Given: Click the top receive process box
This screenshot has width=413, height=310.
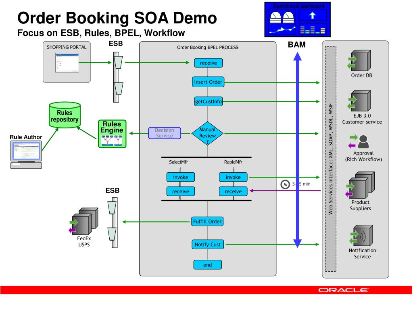Looking at the screenshot, I should (x=209, y=63).
